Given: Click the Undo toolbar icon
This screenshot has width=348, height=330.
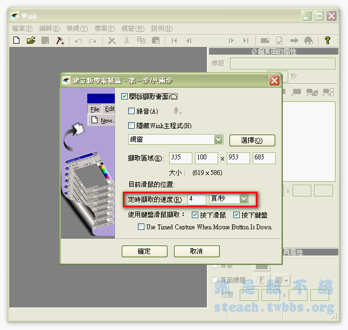Looking at the screenshot, I should click(x=78, y=41).
